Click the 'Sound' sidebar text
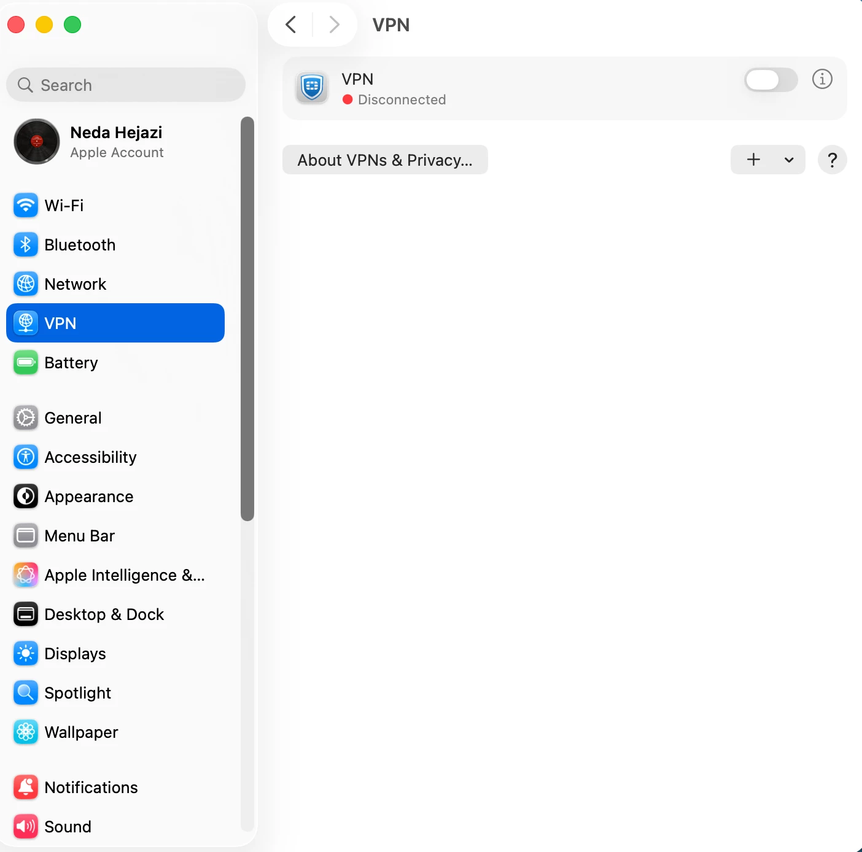 68,827
